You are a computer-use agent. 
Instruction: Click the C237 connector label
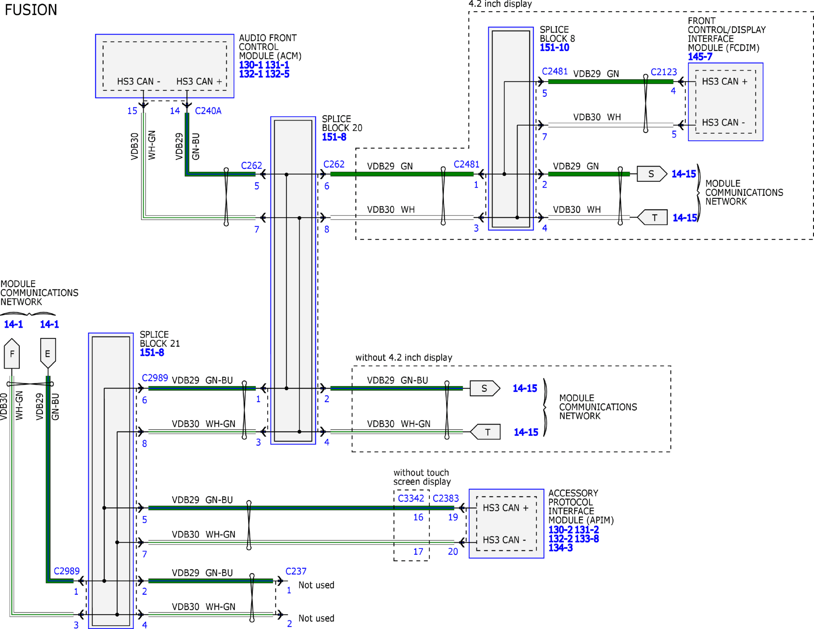tap(296, 571)
